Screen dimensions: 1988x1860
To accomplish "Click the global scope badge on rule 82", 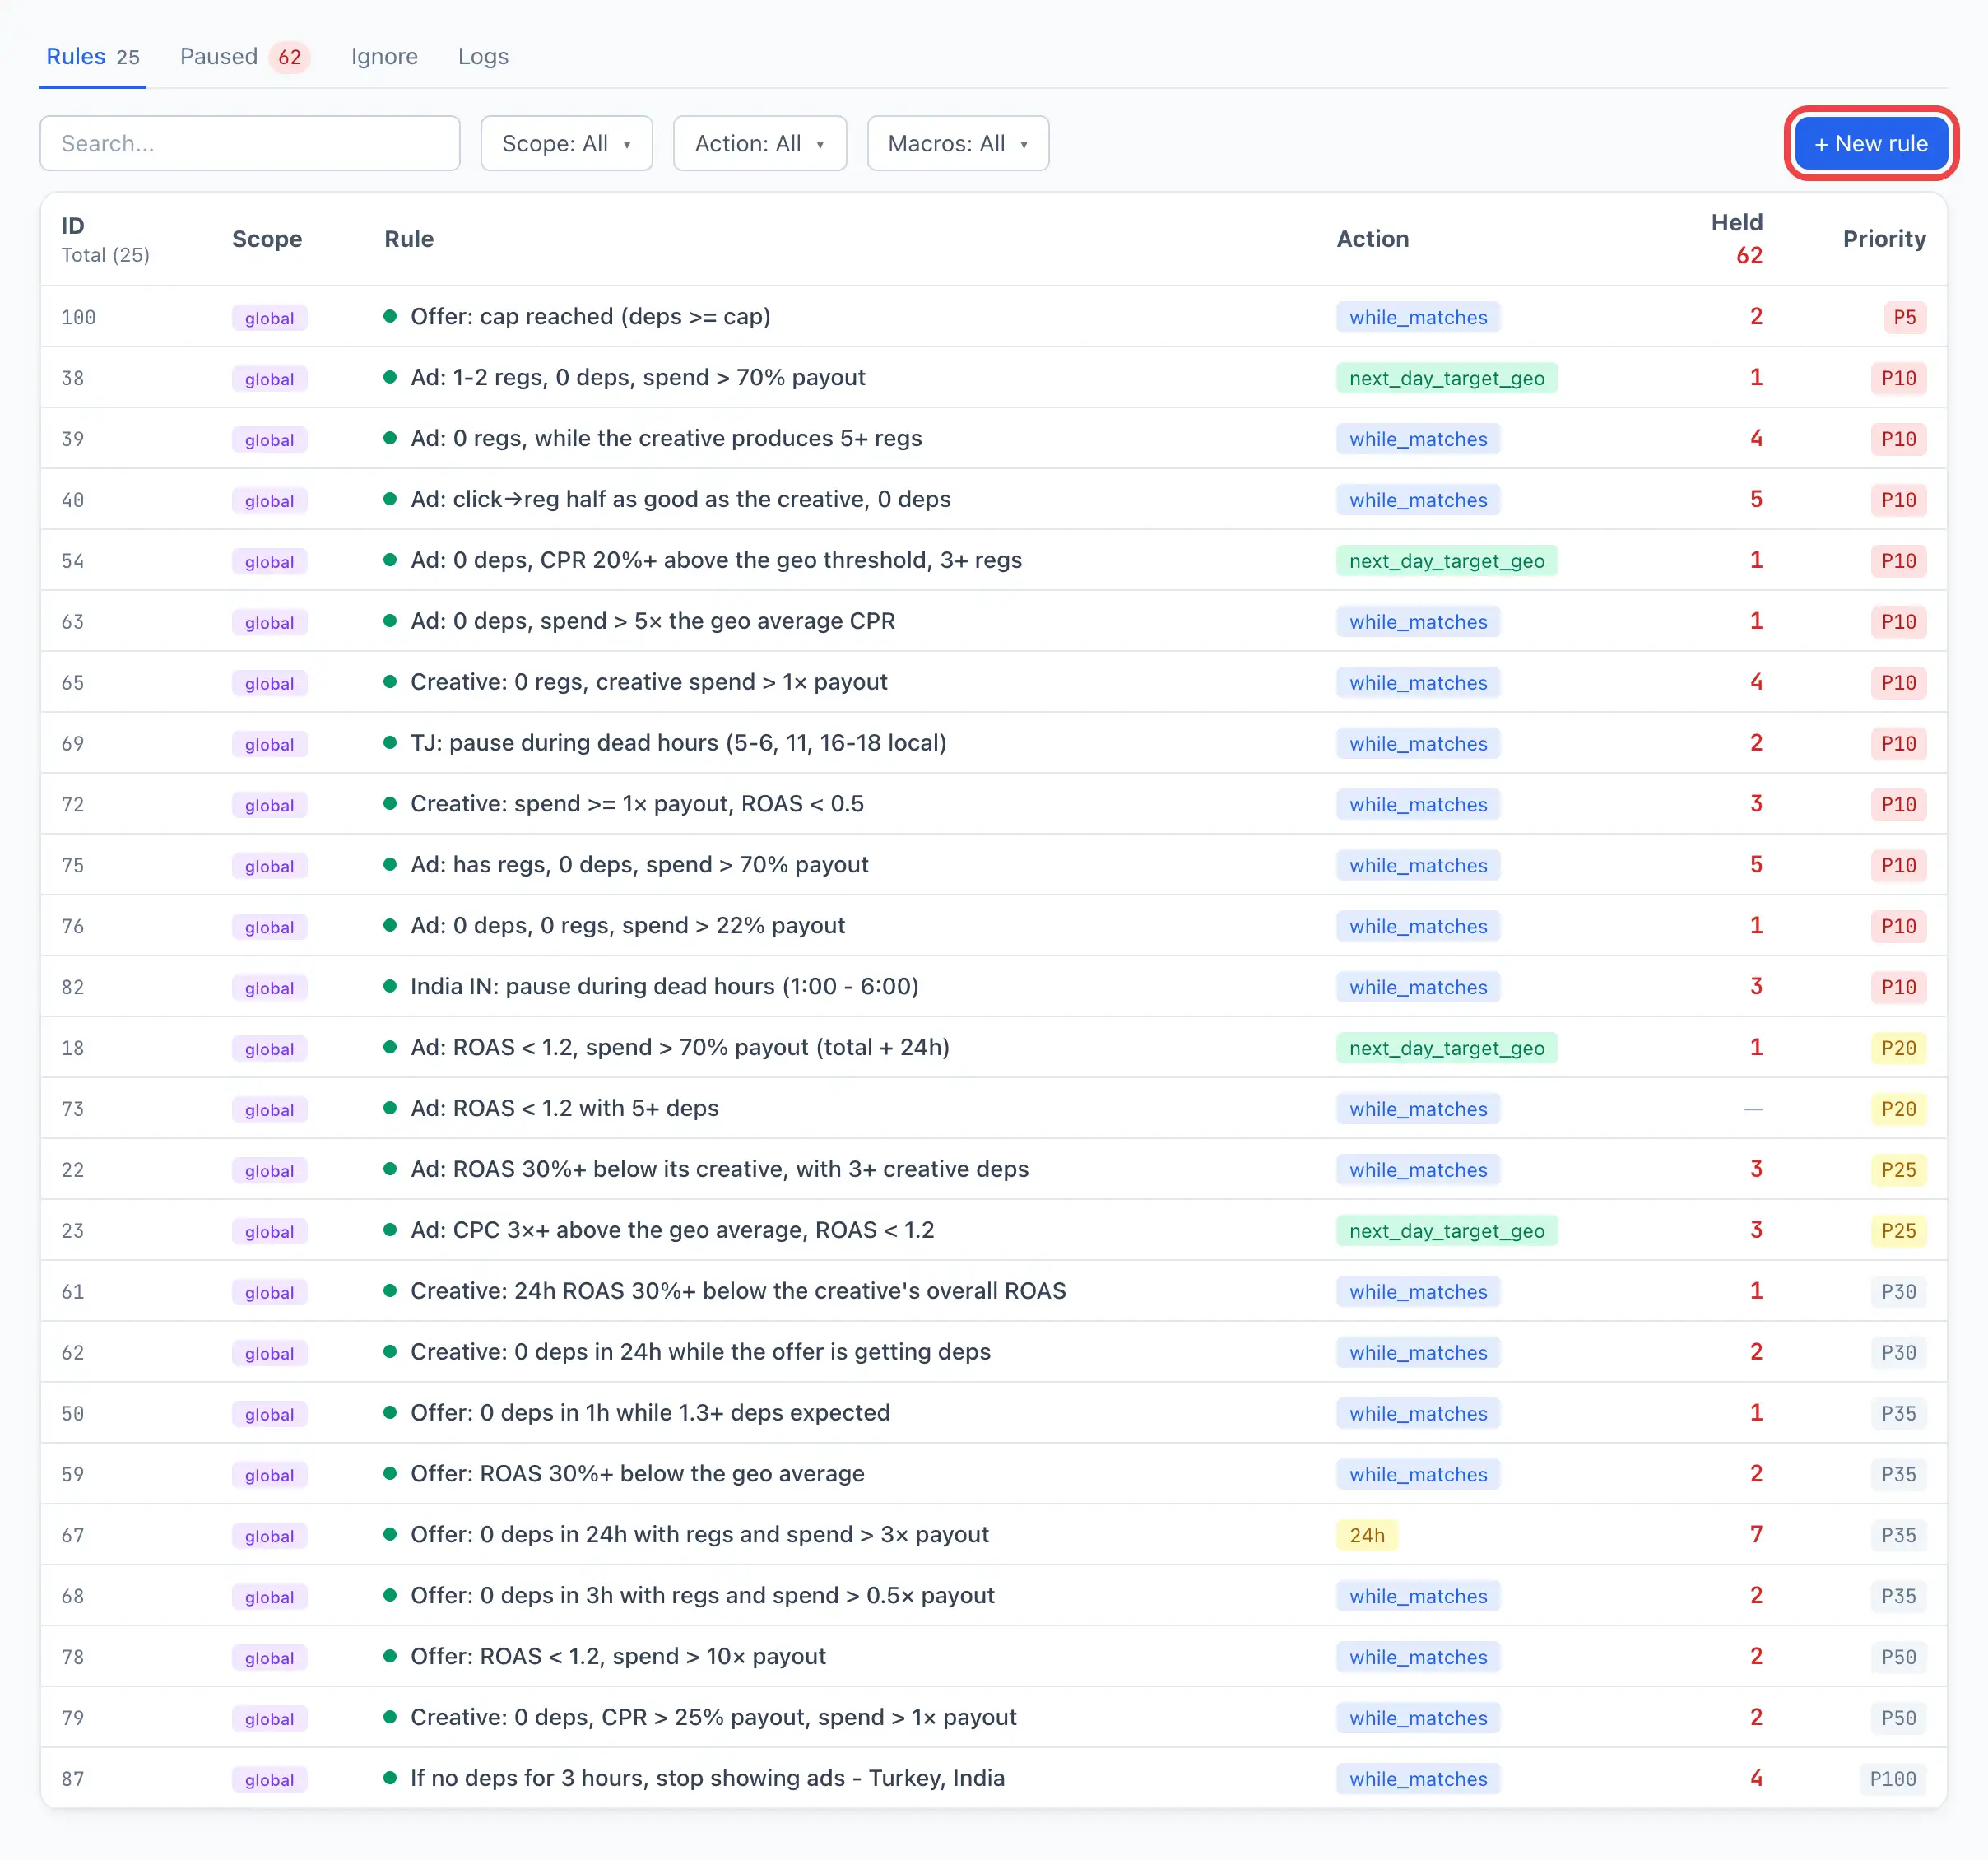I will pyautogui.click(x=269, y=987).
